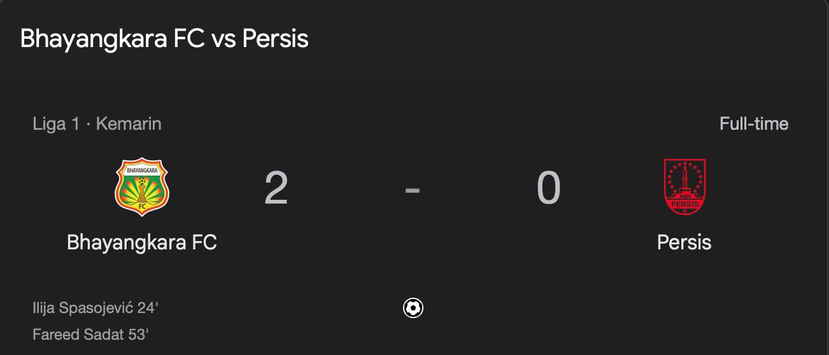Image resolution: width=829 pixels, height=355 pixels.
Task: Click Bhayangkara's score of 2
Action: pos(276,188)
